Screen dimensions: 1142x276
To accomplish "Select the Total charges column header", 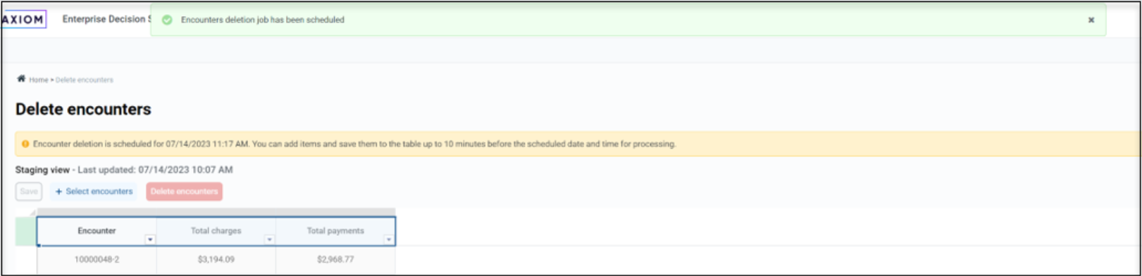I will tap(216, 231).
